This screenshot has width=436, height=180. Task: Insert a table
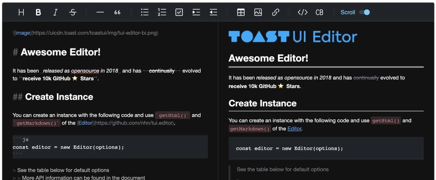pyautogui.click(x=241, y=12)
